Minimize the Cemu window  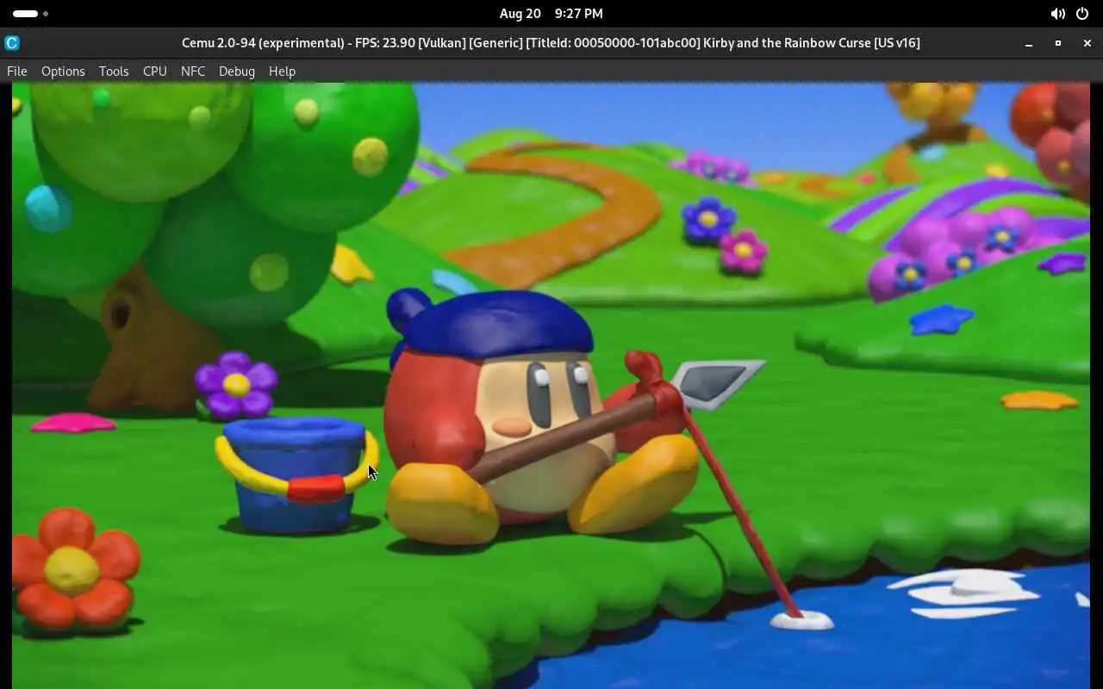pos(1029,43)
